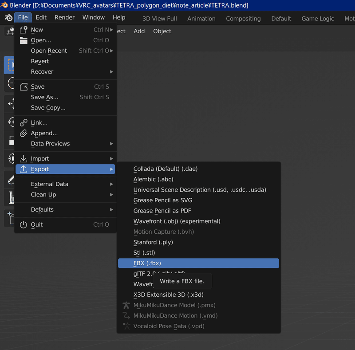
Task: Export Wavefront (.obj) (experimental)
Action: 198,221
